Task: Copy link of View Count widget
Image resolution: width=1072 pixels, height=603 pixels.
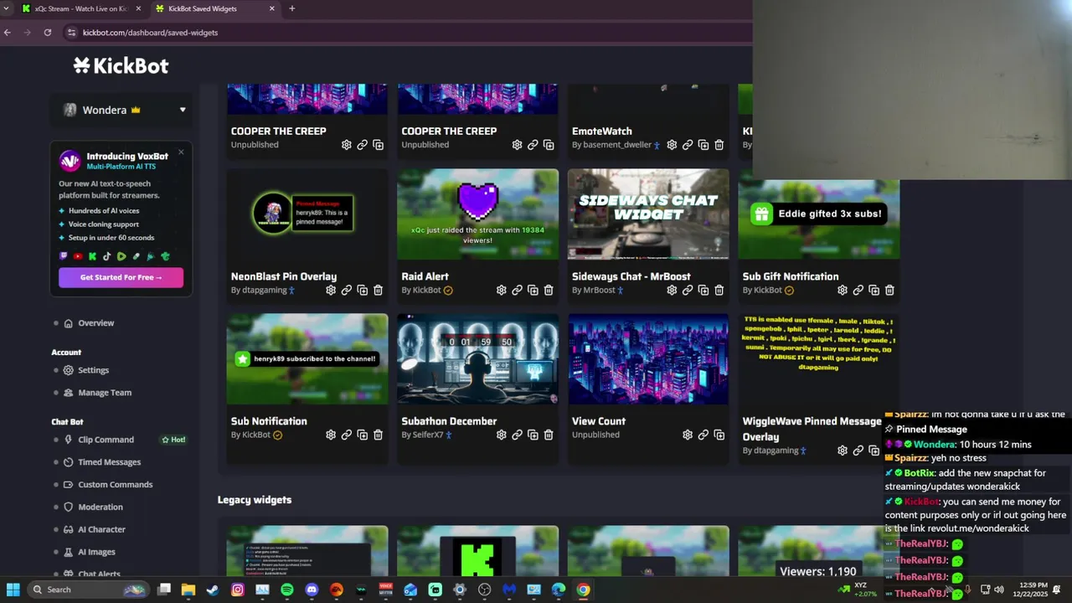Action: tap(703, 435)
